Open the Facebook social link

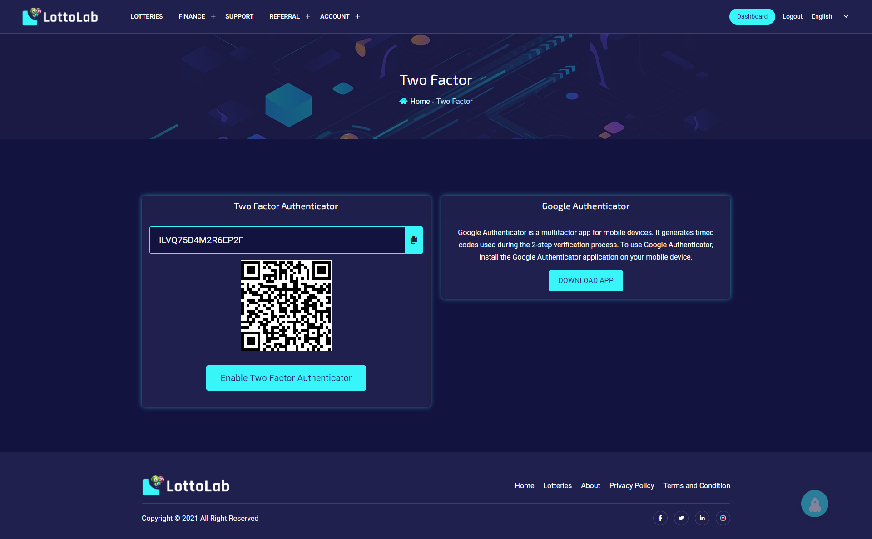tap(660, 518)
